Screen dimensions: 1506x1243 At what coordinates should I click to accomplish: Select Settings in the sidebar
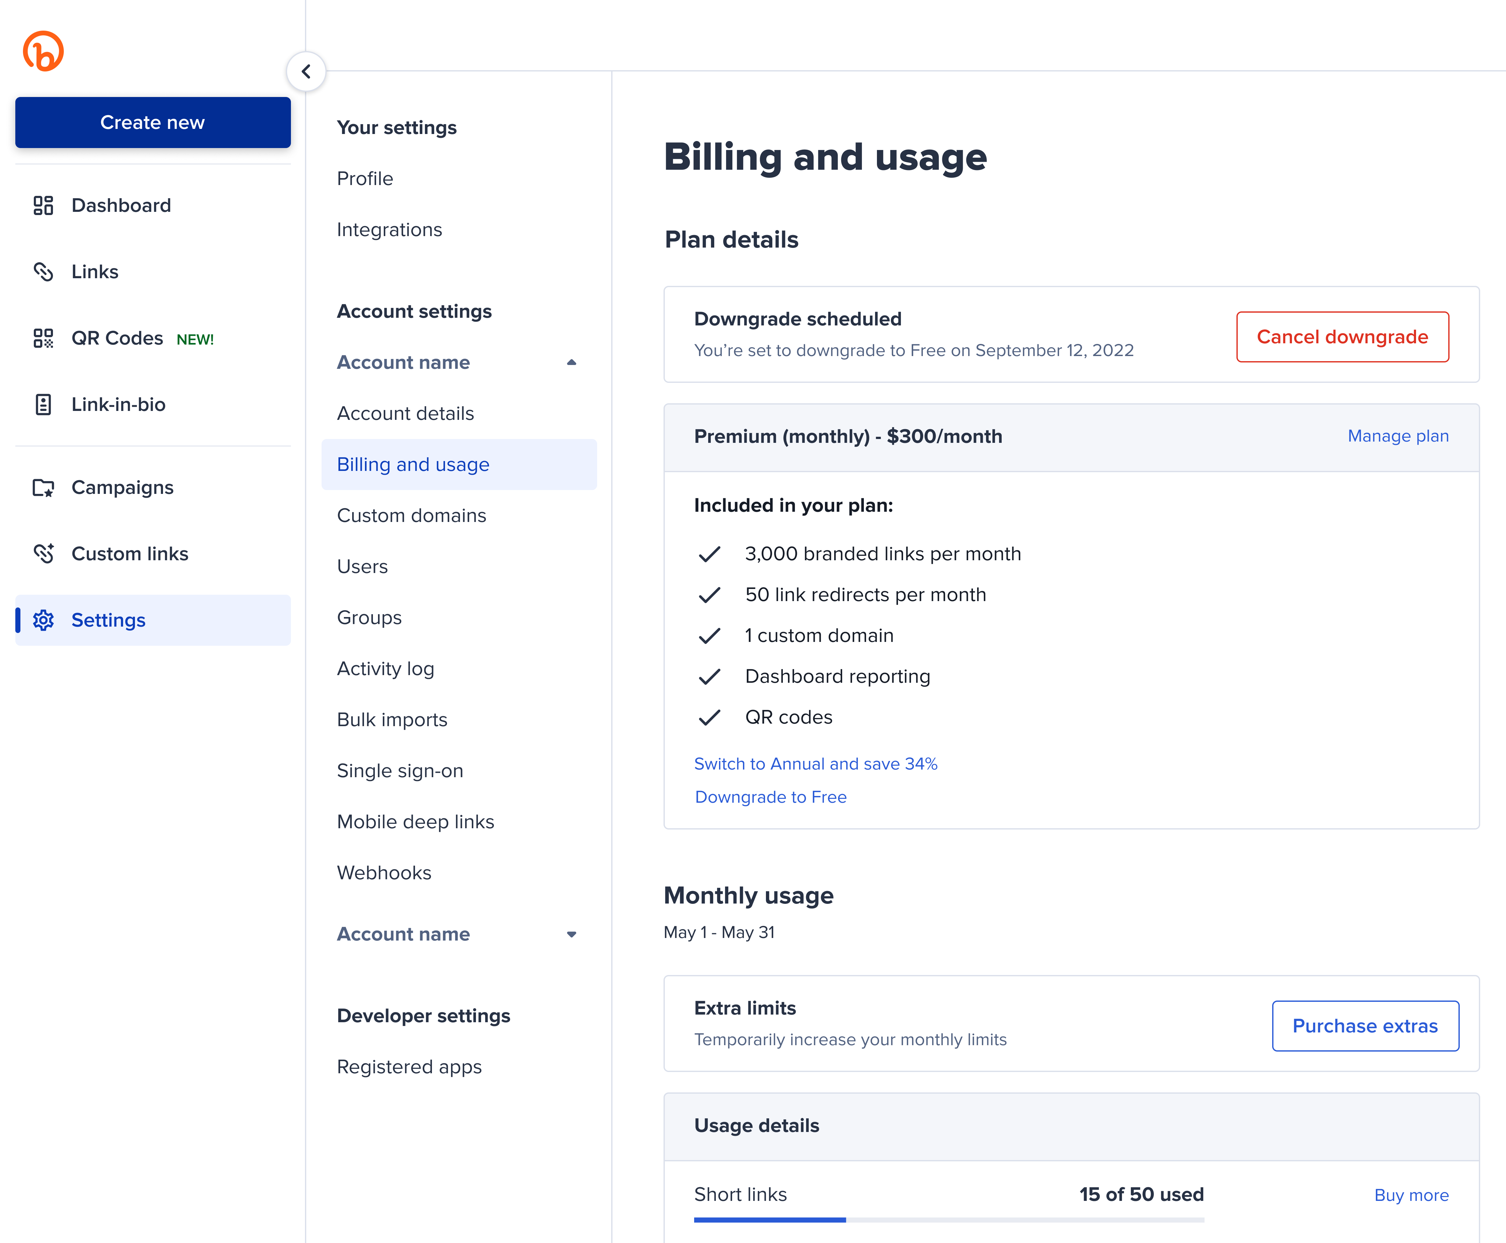(x=152, y=620)
